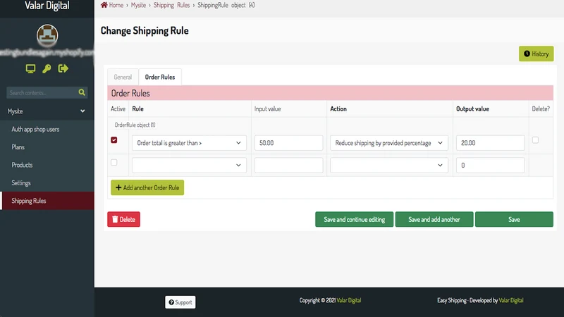564x317 pixels.
Task: Click the search magnifier icon
Action: pyautogui.click(x=82, y=92)
